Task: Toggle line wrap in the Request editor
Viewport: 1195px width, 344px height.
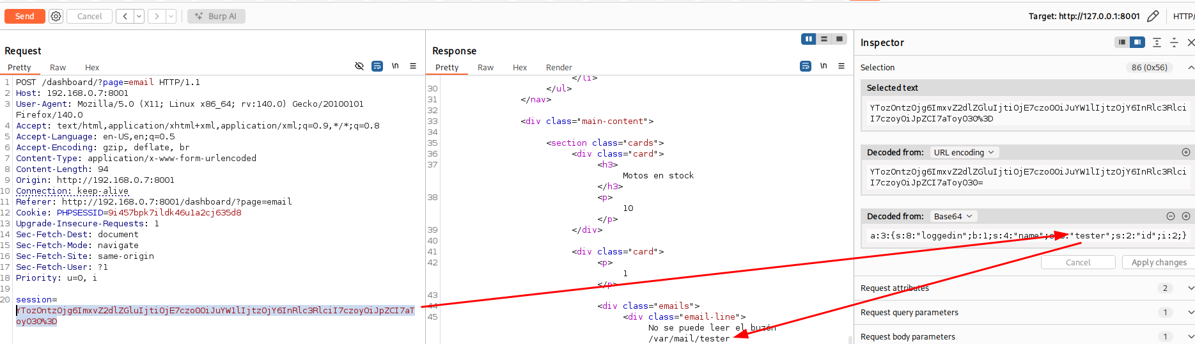Action: coord(377,66)
